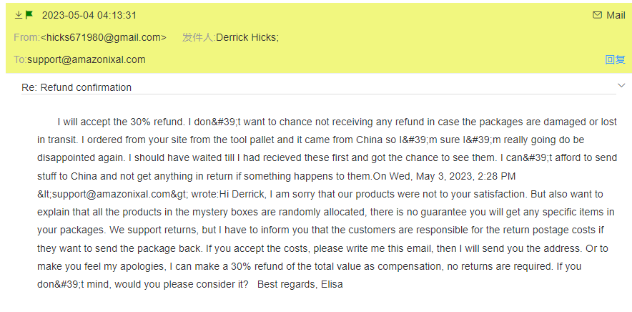Click the Mail envelope icon
Image resolution: width=632 pixels, height=312 pixels.
pos(597,15)
